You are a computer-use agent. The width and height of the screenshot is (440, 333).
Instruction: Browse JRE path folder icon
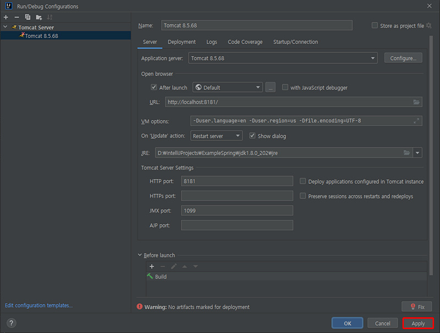[406, 153]
